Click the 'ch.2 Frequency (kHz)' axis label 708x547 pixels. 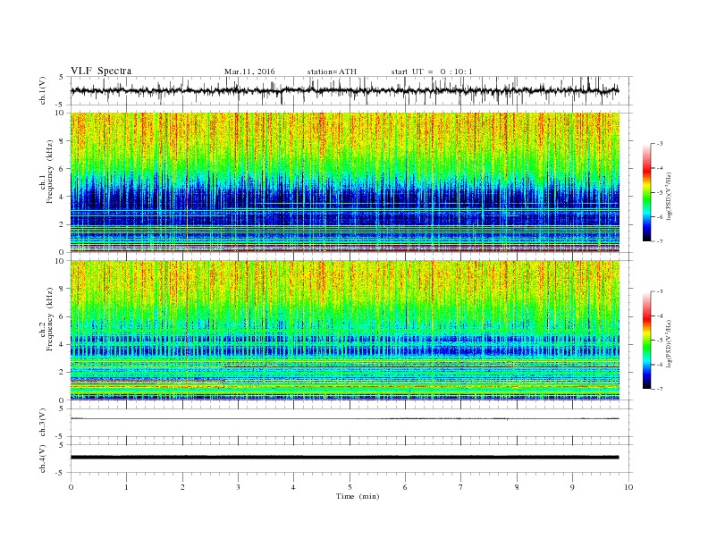point(46,319)
